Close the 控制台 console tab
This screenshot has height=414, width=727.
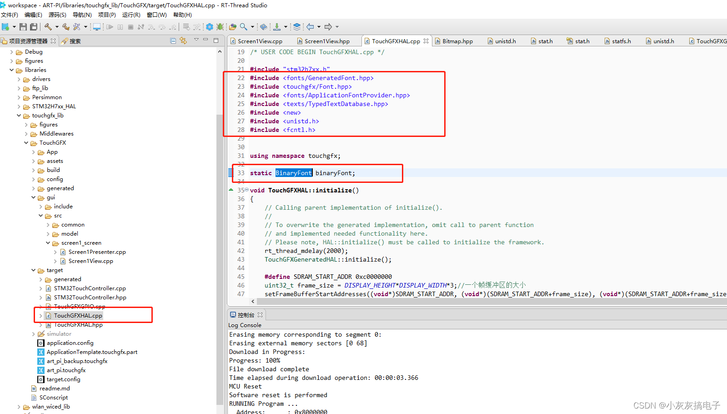pyautogui.click(x=260, y=315)
